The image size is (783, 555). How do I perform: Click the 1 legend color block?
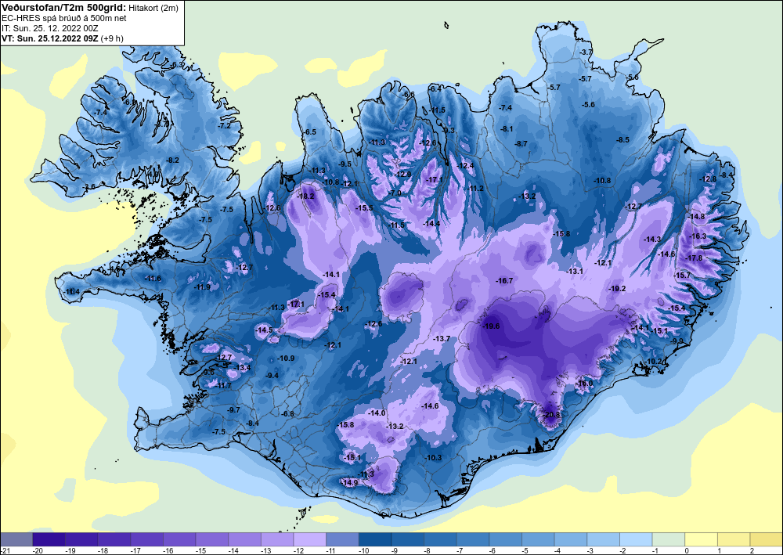pos(734,539)
